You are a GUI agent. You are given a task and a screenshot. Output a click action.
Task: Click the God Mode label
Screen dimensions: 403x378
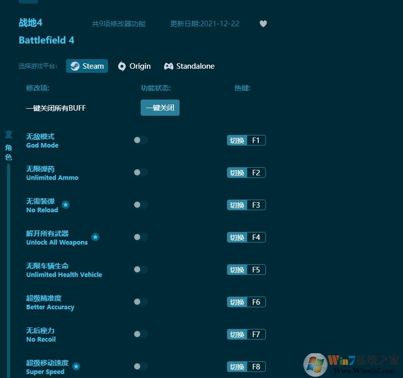(x=42, y=145)
